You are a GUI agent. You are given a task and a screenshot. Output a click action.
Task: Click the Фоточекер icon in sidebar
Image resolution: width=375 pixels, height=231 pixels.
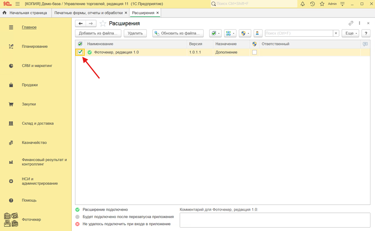pos(11,219)
